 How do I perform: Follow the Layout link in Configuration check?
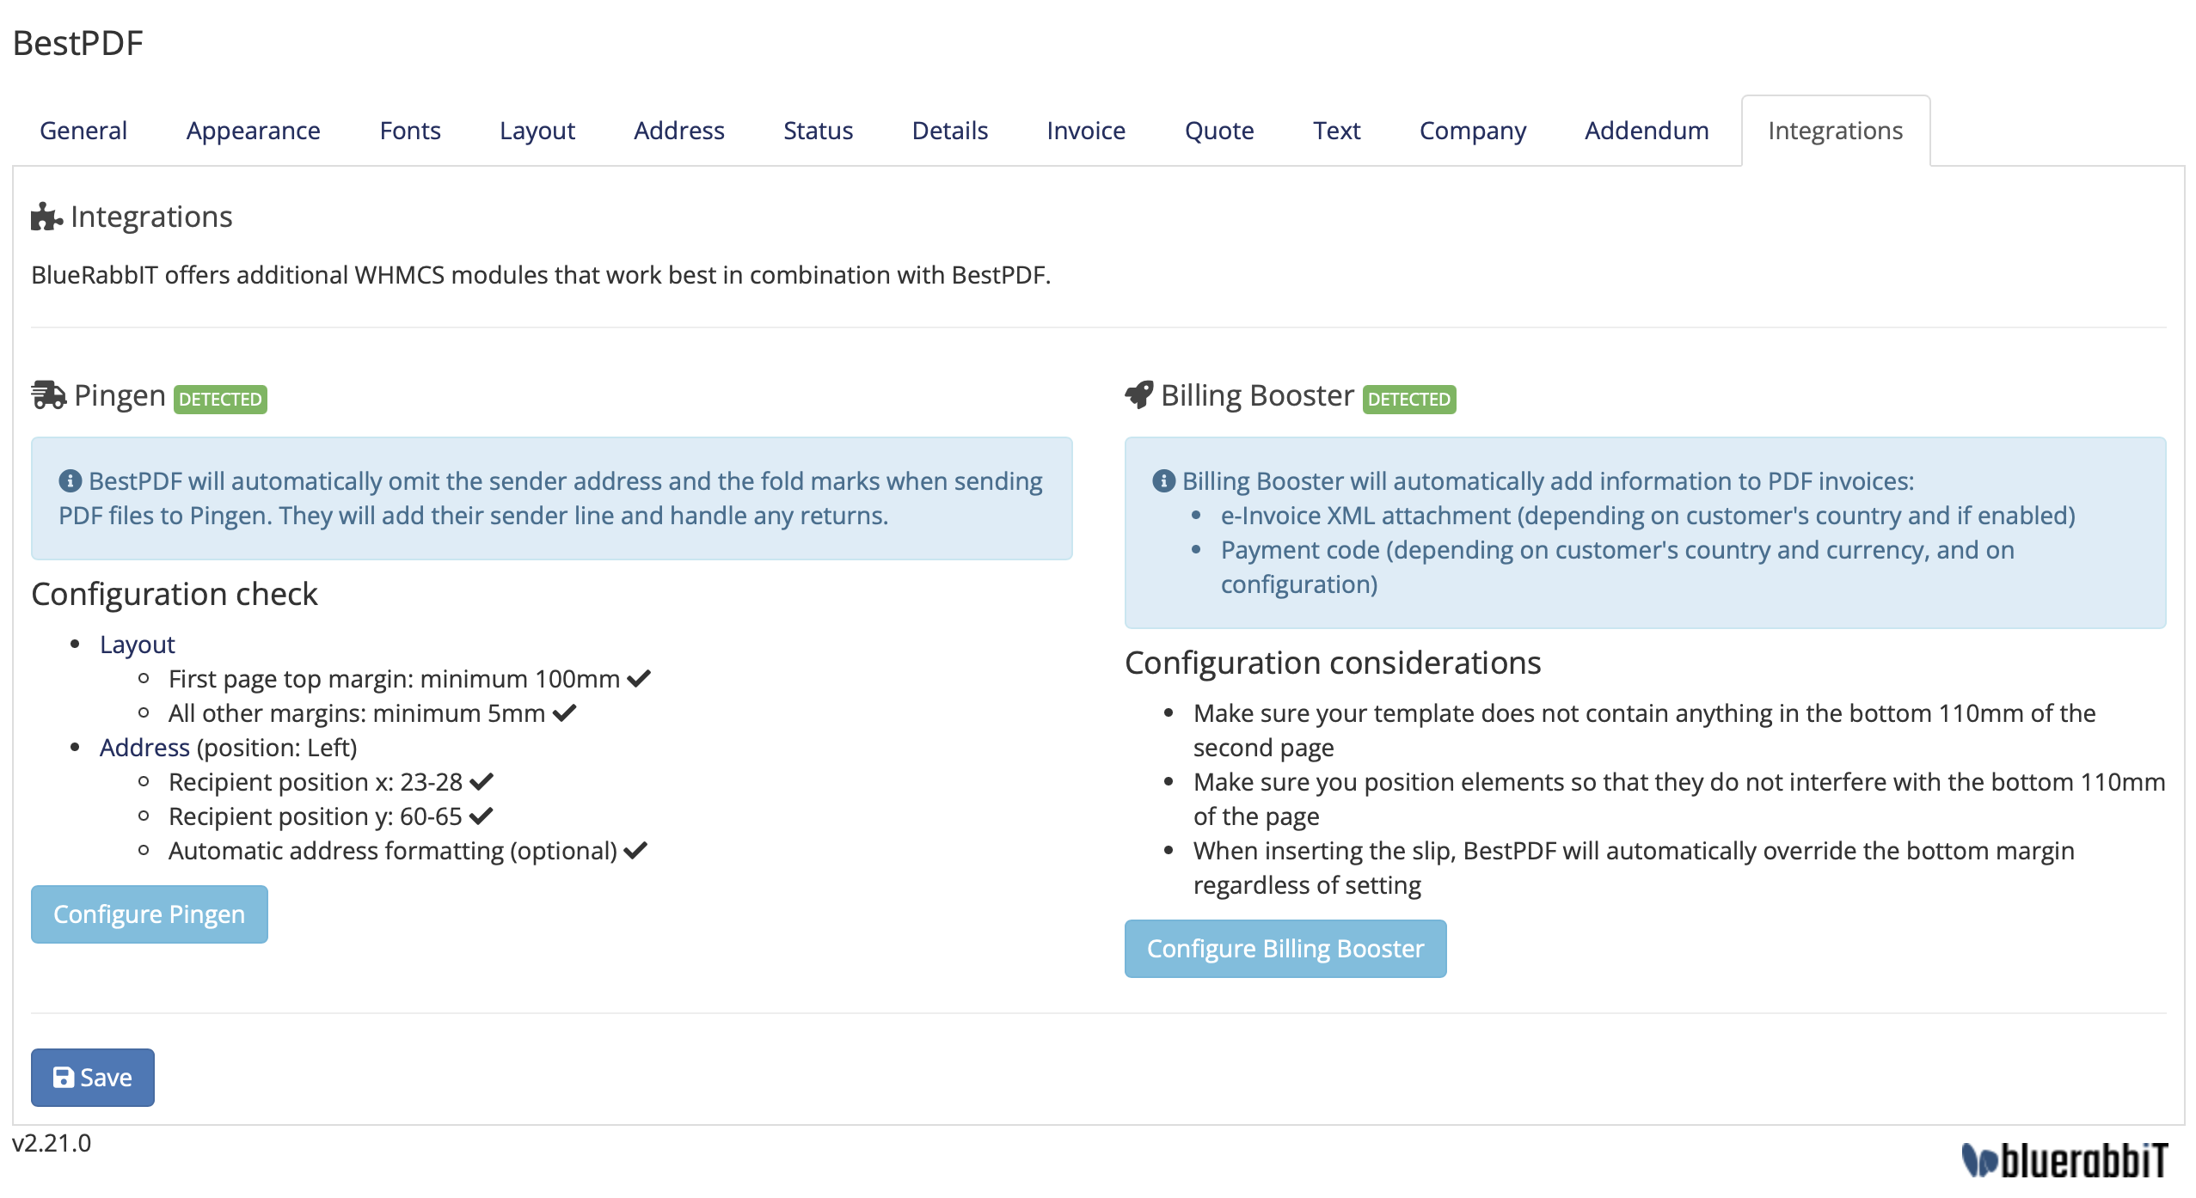point(137,645)
